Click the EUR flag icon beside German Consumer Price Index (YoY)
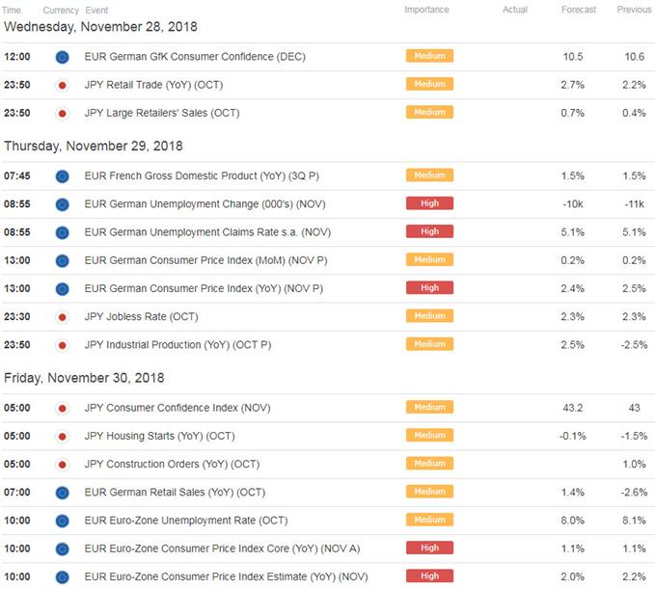This screenshot has height=589, width=655. tap(63, 289)
